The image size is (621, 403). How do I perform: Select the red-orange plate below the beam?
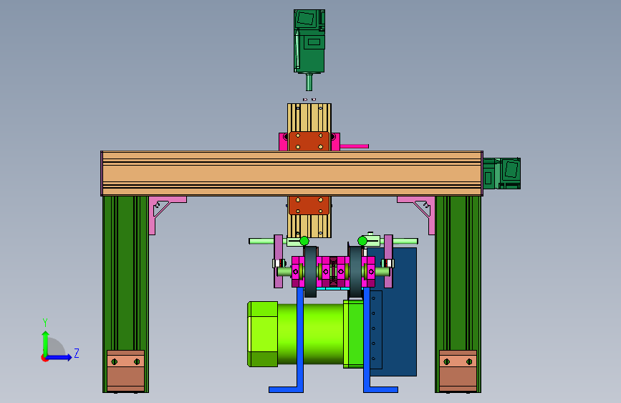(x=309, y=206)
